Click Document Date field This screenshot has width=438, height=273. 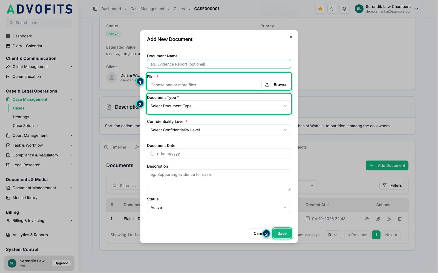(x=219, y=153)
